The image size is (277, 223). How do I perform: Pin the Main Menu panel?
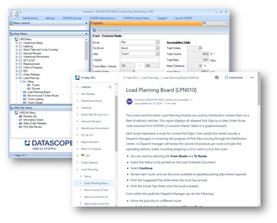pyautogui.click(x=86, y=34)
